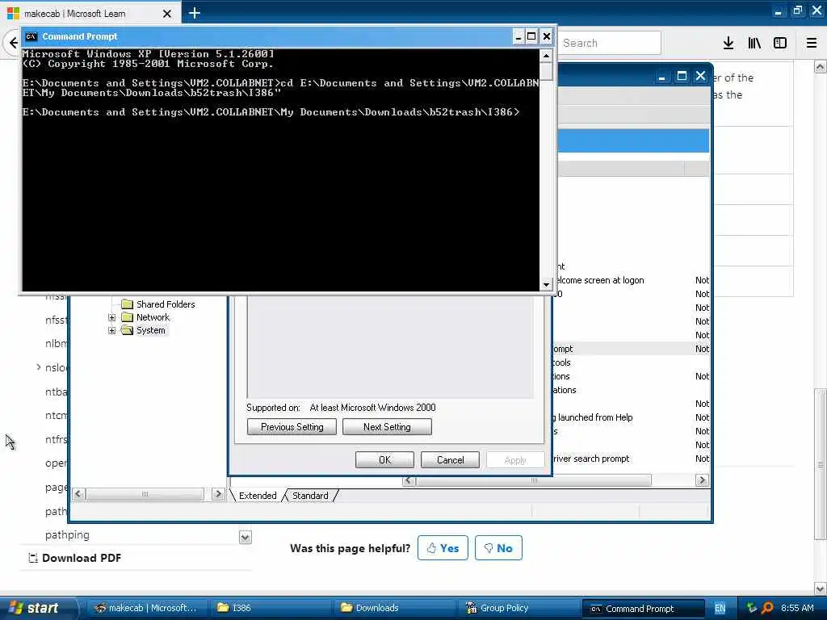Switch to the Extended tab
The width and height of the screenshot is (827, 620).
coord(258,496)
